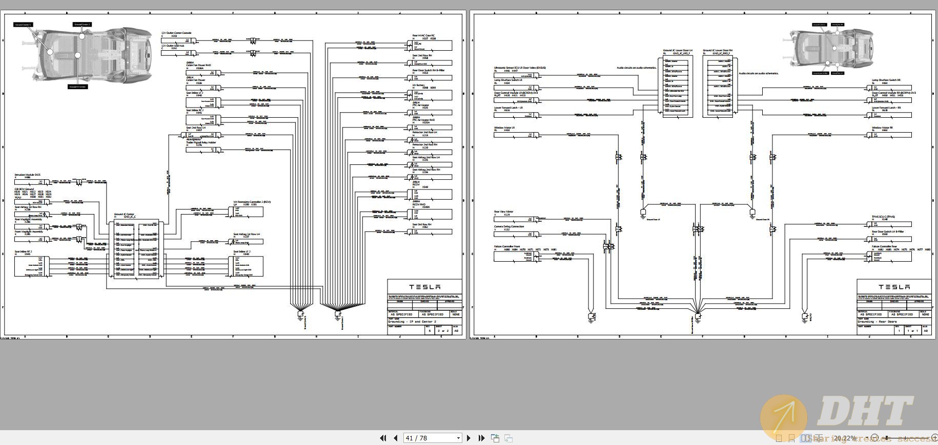The width and height of the screenshot is (938, 445).
Task: Go to the next page
Action: click(468, 438)
